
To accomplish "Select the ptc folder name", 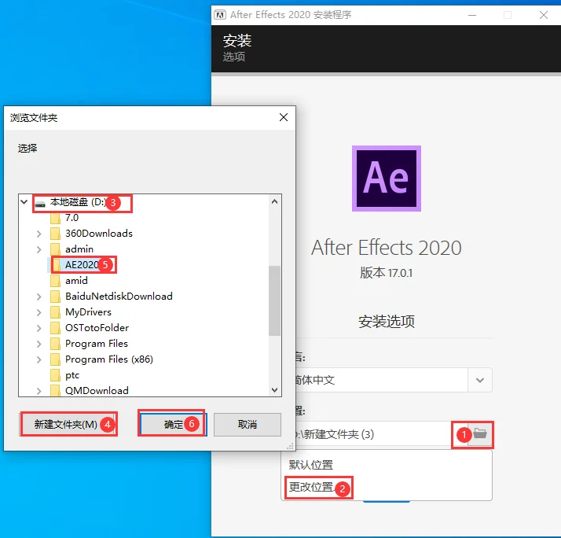I will (x=72, y=375).
